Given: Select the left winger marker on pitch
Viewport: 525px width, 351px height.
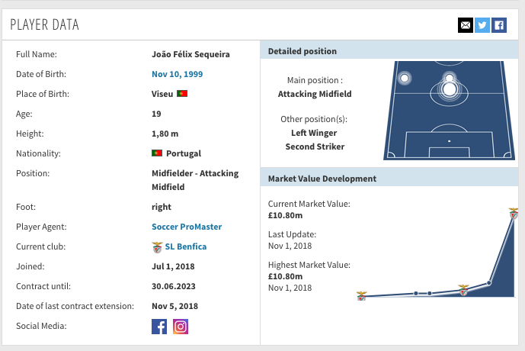Looking at the screenshot, I should 405,78.
